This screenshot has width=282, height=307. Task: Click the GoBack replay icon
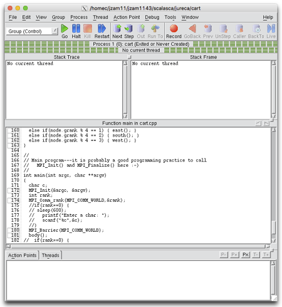coord(192,31)
